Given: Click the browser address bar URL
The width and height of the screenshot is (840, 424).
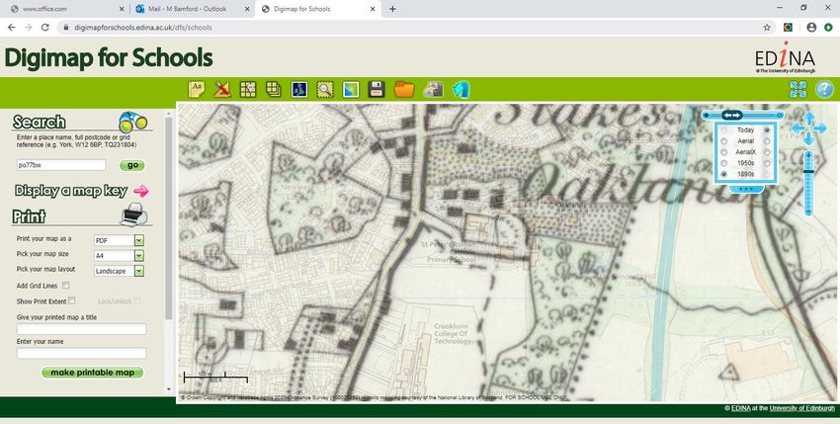Looking at the screenshot, I should [x=143, y=28].
